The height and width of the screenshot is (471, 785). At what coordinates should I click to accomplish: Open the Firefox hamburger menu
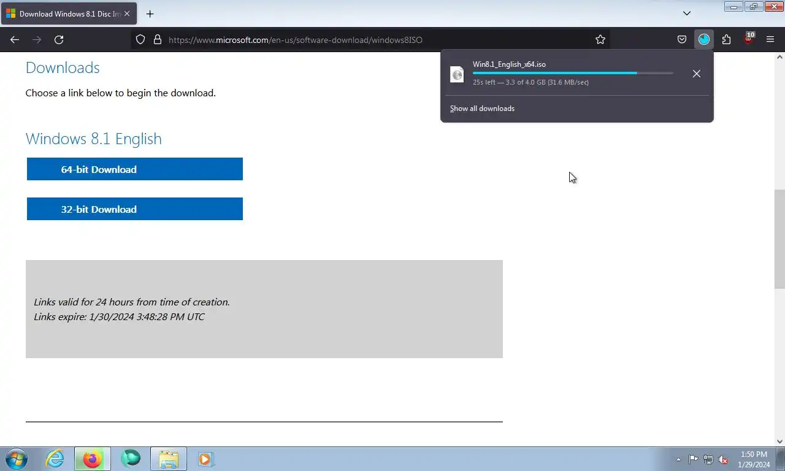(770, 39)
